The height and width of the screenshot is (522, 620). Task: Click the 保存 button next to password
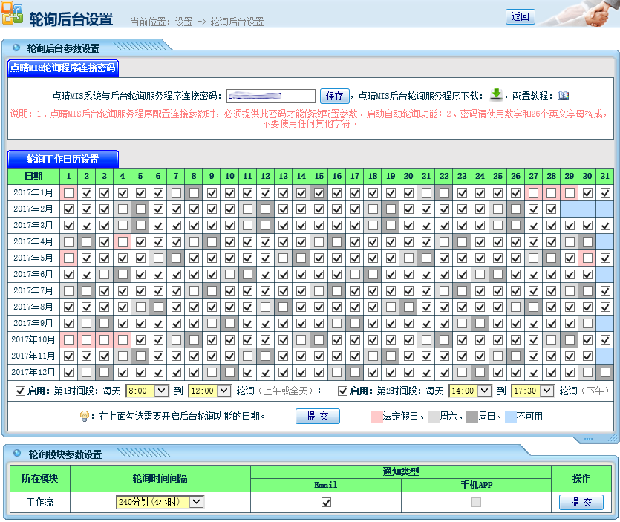pyautogui.click(x=335, y=96)
